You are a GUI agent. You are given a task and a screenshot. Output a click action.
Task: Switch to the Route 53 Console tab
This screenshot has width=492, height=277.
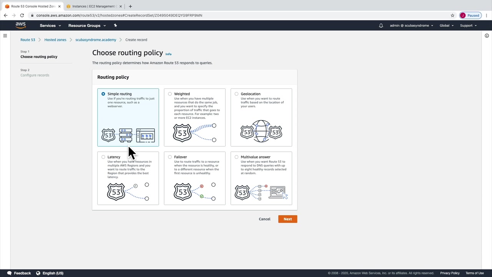point(33,6)
